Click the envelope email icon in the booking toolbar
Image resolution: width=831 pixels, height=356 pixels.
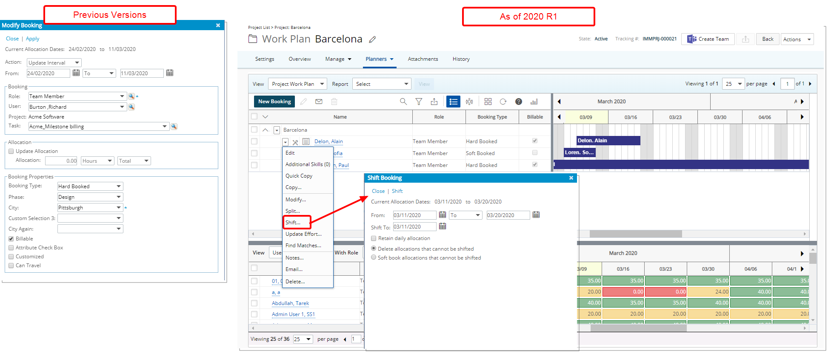point(319,102)
